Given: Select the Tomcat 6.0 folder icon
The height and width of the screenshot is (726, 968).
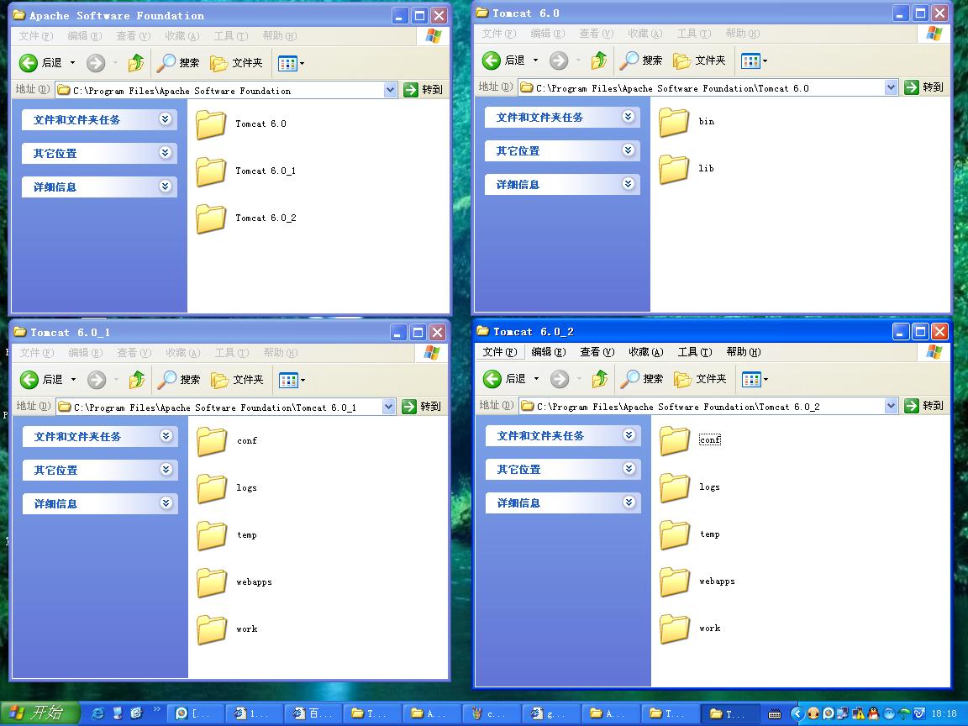Looking at the screenshot, I should (x=211, y=124).
